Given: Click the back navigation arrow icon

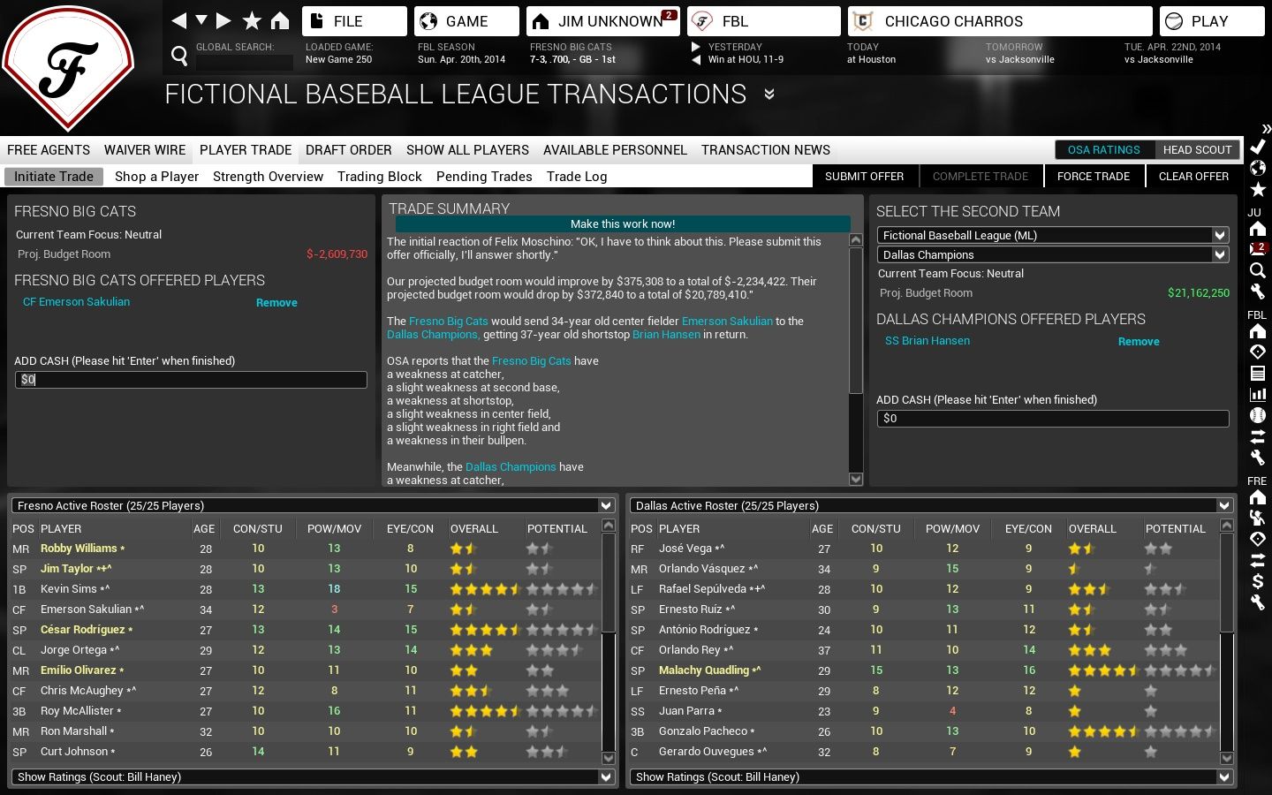Looking at the screenshot, I should [179, 20].
